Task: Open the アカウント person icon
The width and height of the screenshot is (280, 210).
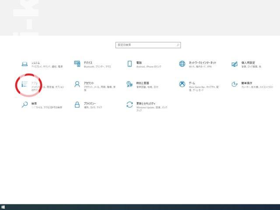Action: pyautogui.click(x=77, y=84)
